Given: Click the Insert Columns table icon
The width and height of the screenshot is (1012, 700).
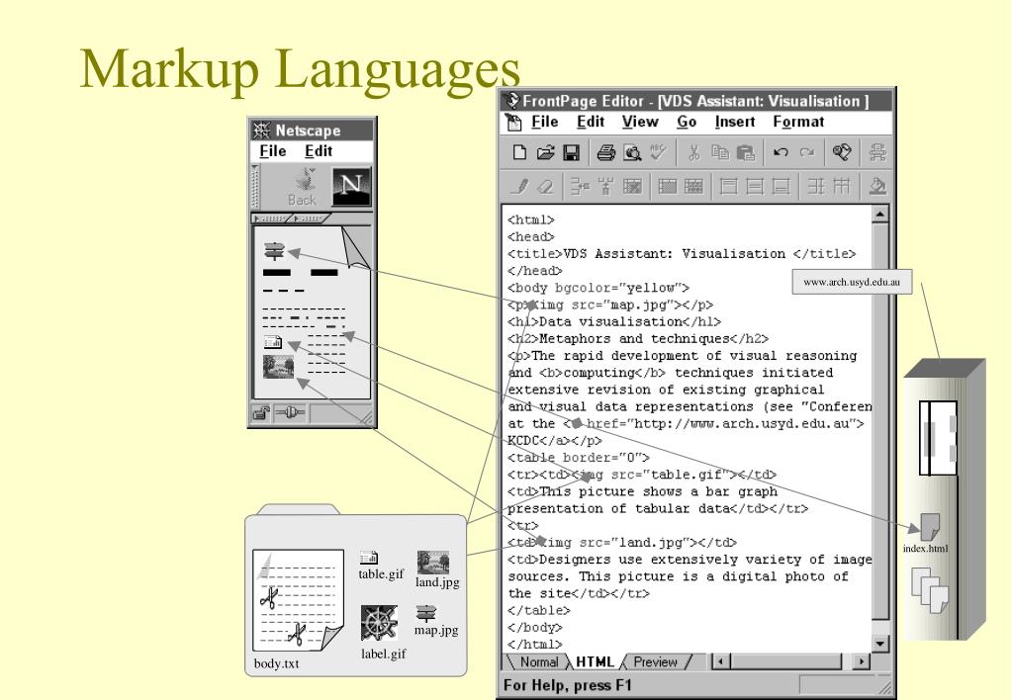Looking at the screenshot, I should 605,187.
